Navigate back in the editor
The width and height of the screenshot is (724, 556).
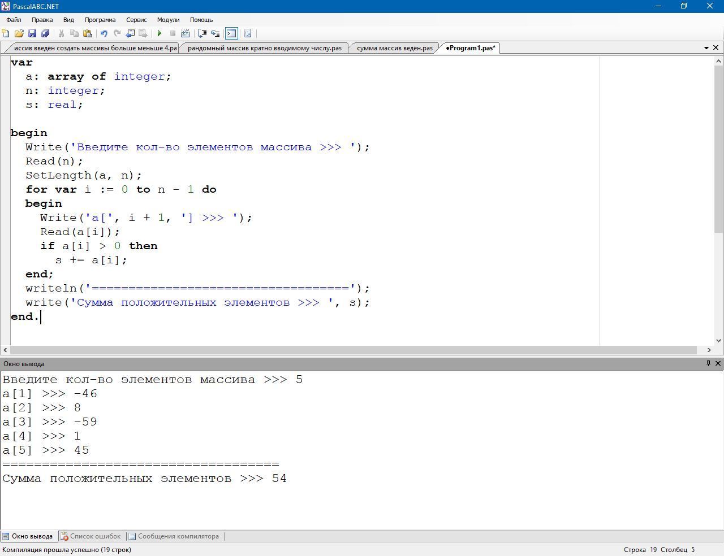(130, 33)
